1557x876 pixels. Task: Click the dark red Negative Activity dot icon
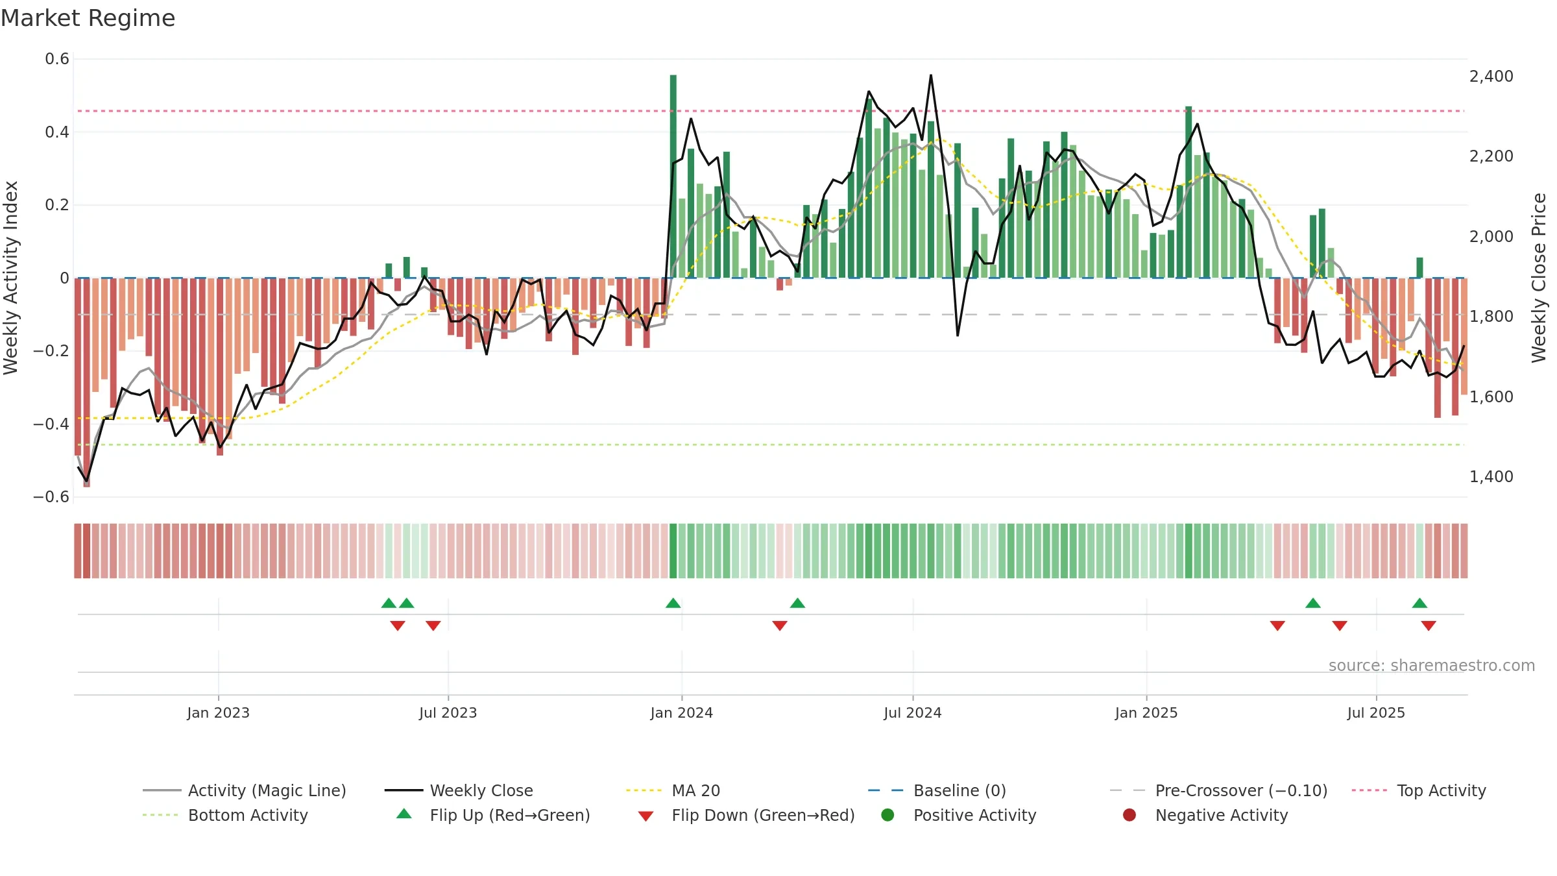[x=1129, y=815]
